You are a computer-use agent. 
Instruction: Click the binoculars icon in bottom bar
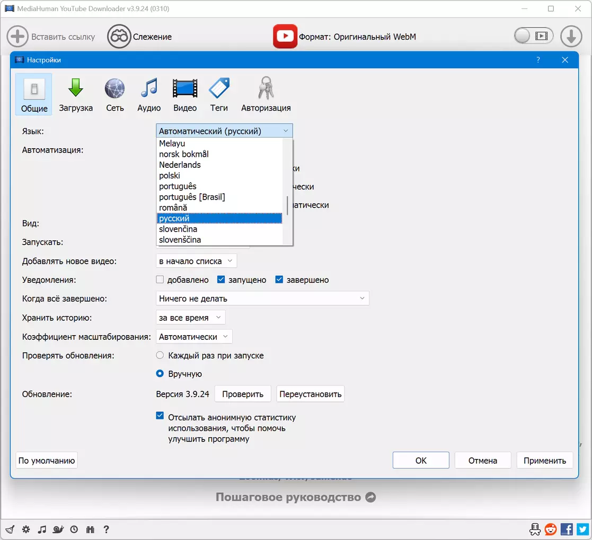pos(90,529)
